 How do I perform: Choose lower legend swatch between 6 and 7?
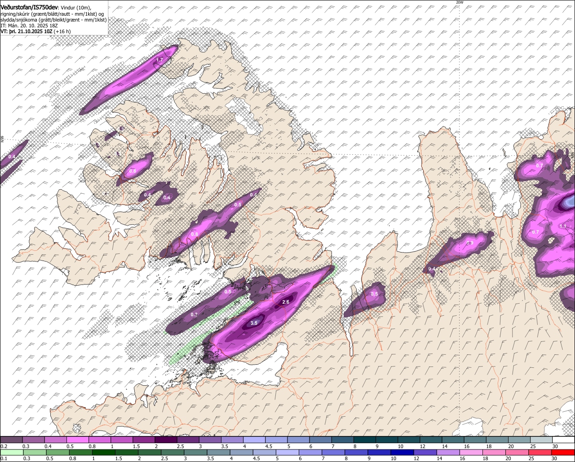point(310,453)
